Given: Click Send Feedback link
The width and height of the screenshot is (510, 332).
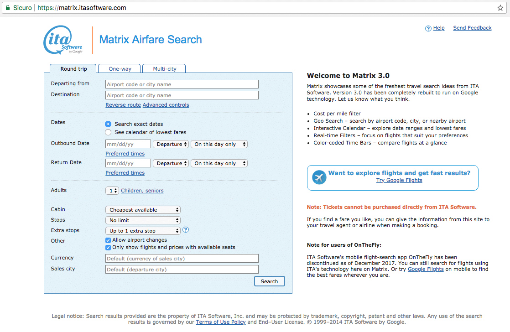Looking at the screenshot, I should (x=472, y=28).
